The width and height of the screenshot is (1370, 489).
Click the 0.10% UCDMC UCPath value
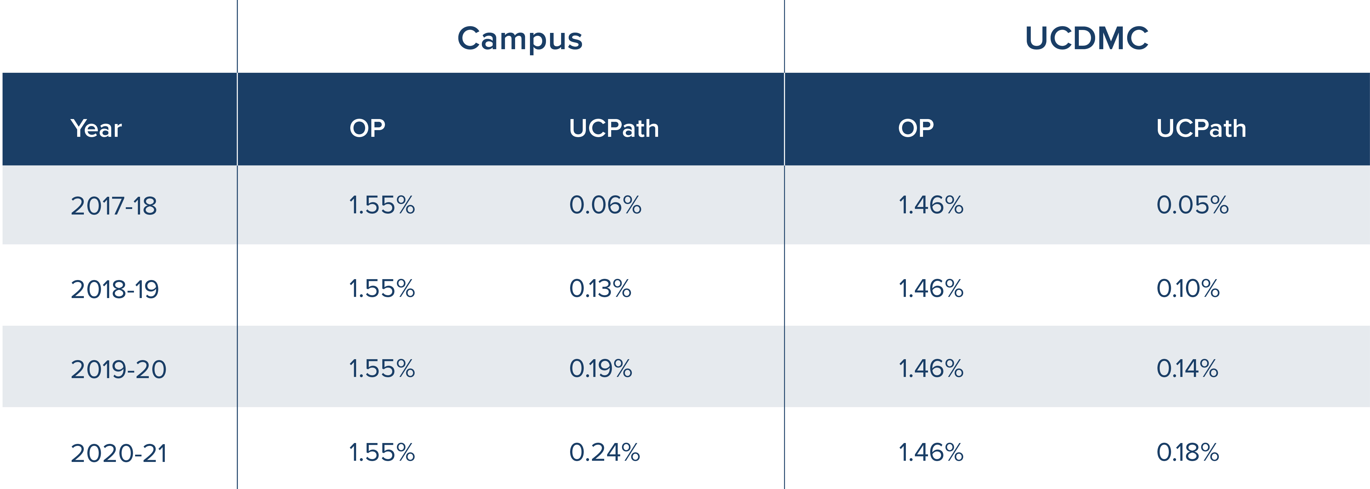[x=1188, y=289]
